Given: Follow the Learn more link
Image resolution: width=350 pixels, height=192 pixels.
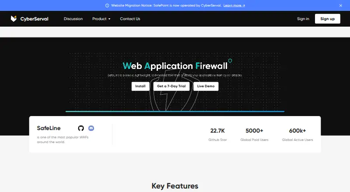Looking at the screenshot, I should (234, 6).
